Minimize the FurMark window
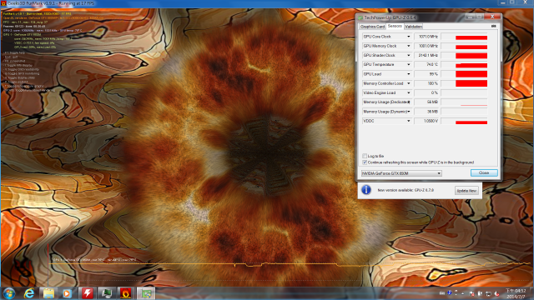This screenshot has width=534, height=300. pos(503,2)
